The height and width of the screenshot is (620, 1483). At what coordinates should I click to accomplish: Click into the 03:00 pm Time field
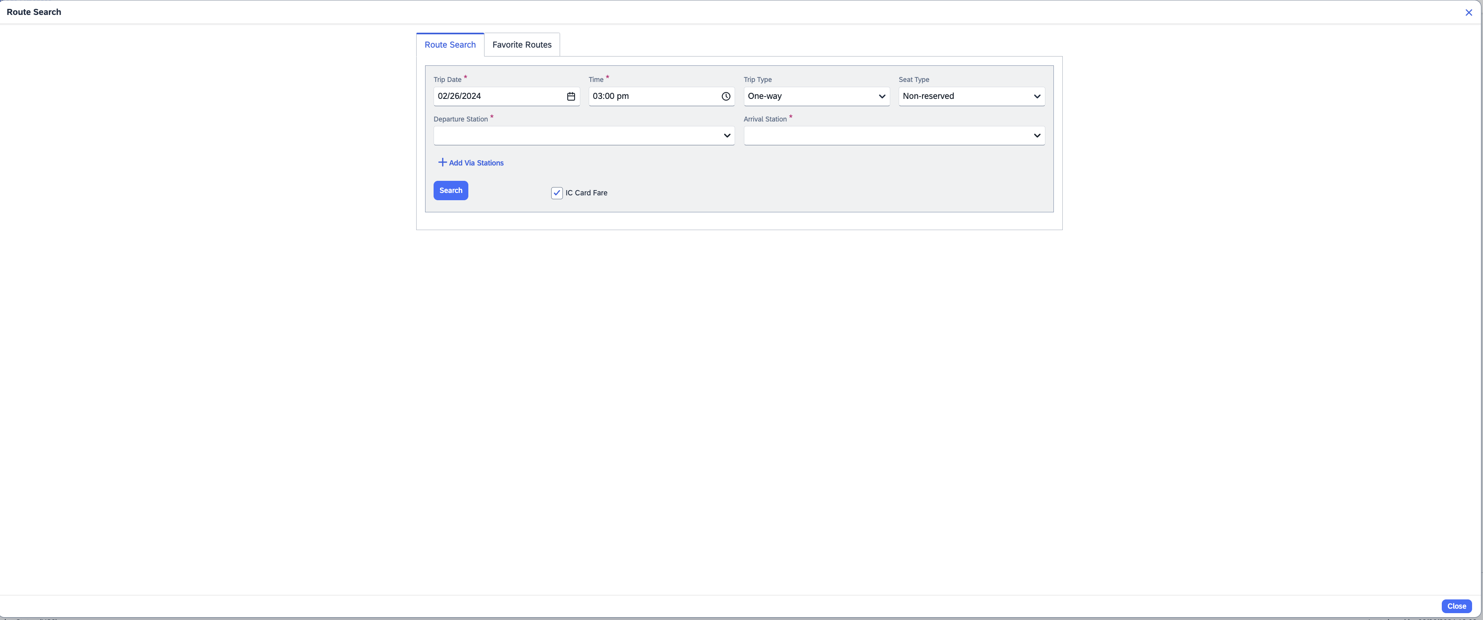(x=651, y=96)
